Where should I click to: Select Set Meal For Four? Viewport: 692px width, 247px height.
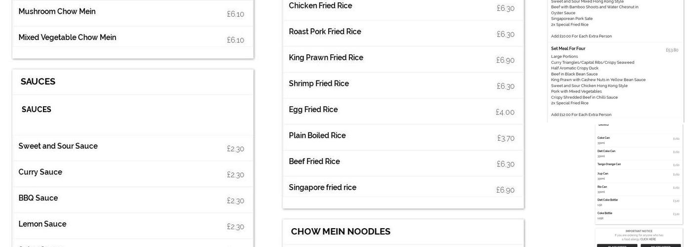pos(568,49)
